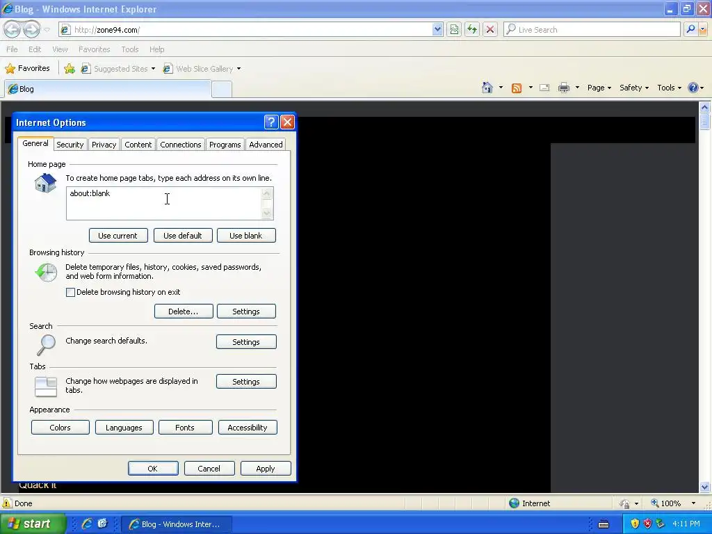Switch to the Advanced tab

[x=266, y=145]
